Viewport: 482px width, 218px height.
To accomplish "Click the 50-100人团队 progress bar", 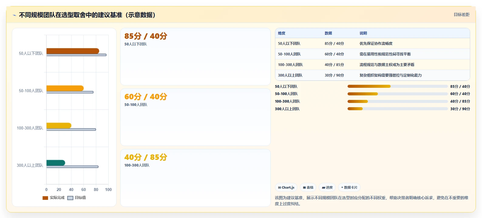I will (398, 94).
